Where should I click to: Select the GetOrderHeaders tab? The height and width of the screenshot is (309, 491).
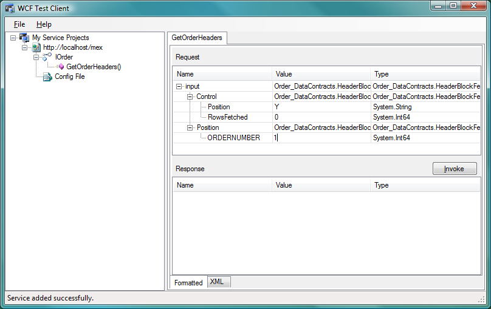point(197,38)
